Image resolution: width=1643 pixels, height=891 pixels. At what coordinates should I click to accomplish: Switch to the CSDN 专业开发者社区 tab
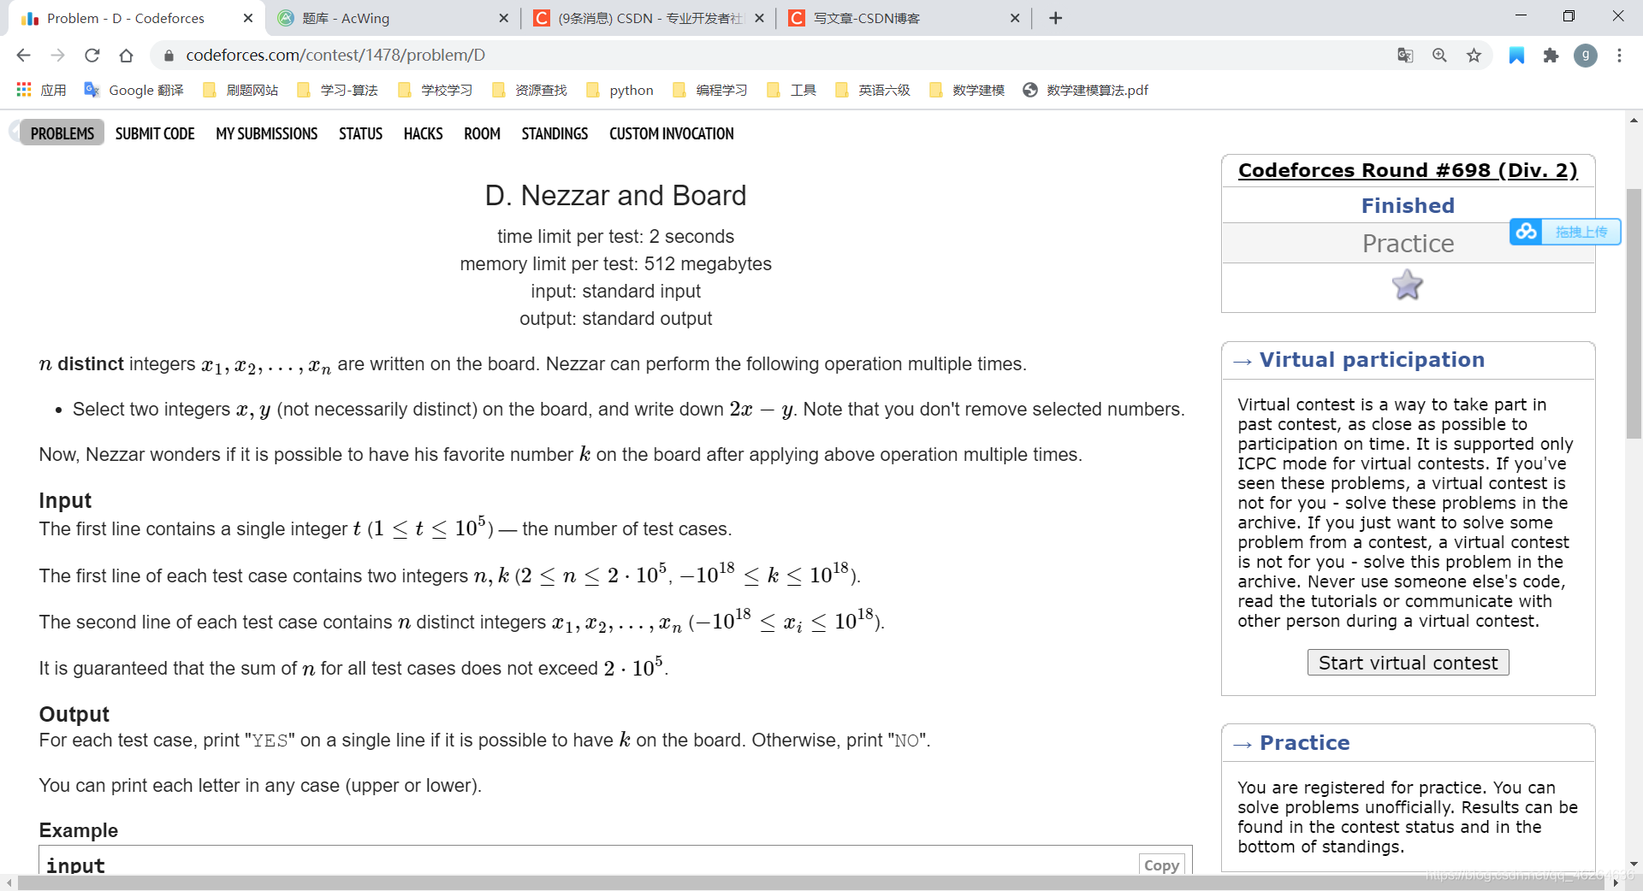[x=649, y=18]
